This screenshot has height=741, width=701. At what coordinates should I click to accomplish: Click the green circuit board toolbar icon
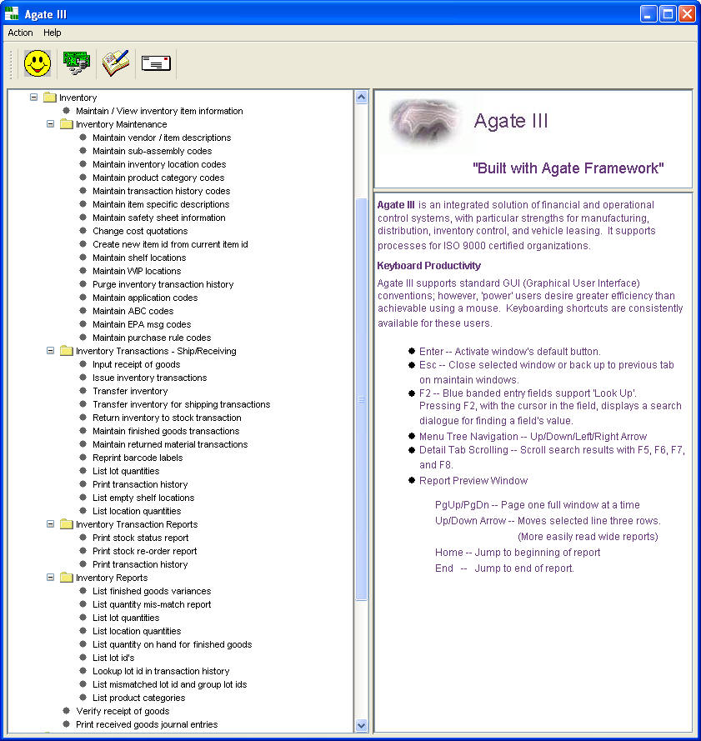tap(76, 63)
